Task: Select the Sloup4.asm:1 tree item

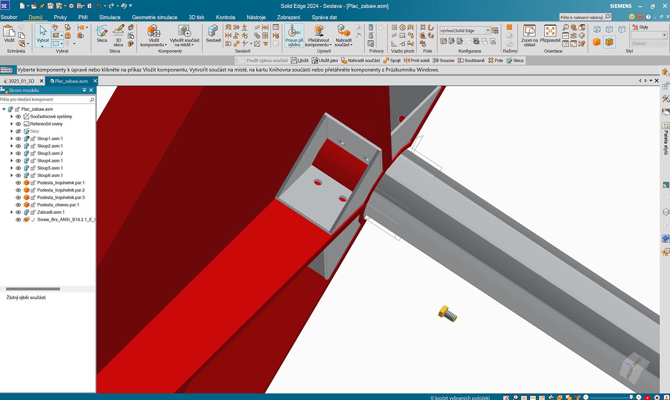Action: coord(50,161)
